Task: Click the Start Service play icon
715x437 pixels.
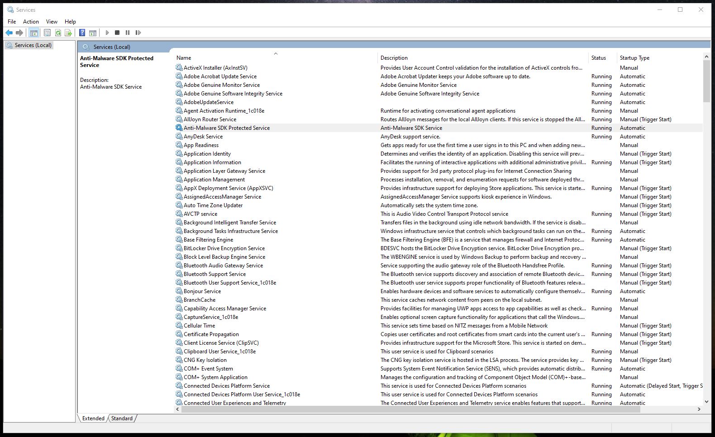Action: tap(107, 33)
